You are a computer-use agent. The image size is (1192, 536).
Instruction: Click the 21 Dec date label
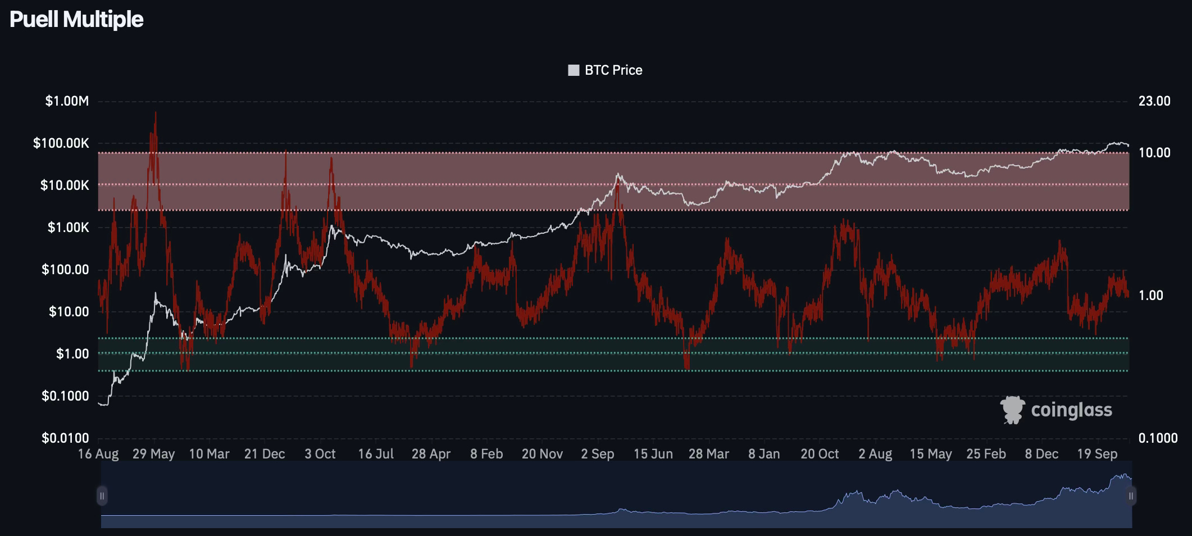265,454
